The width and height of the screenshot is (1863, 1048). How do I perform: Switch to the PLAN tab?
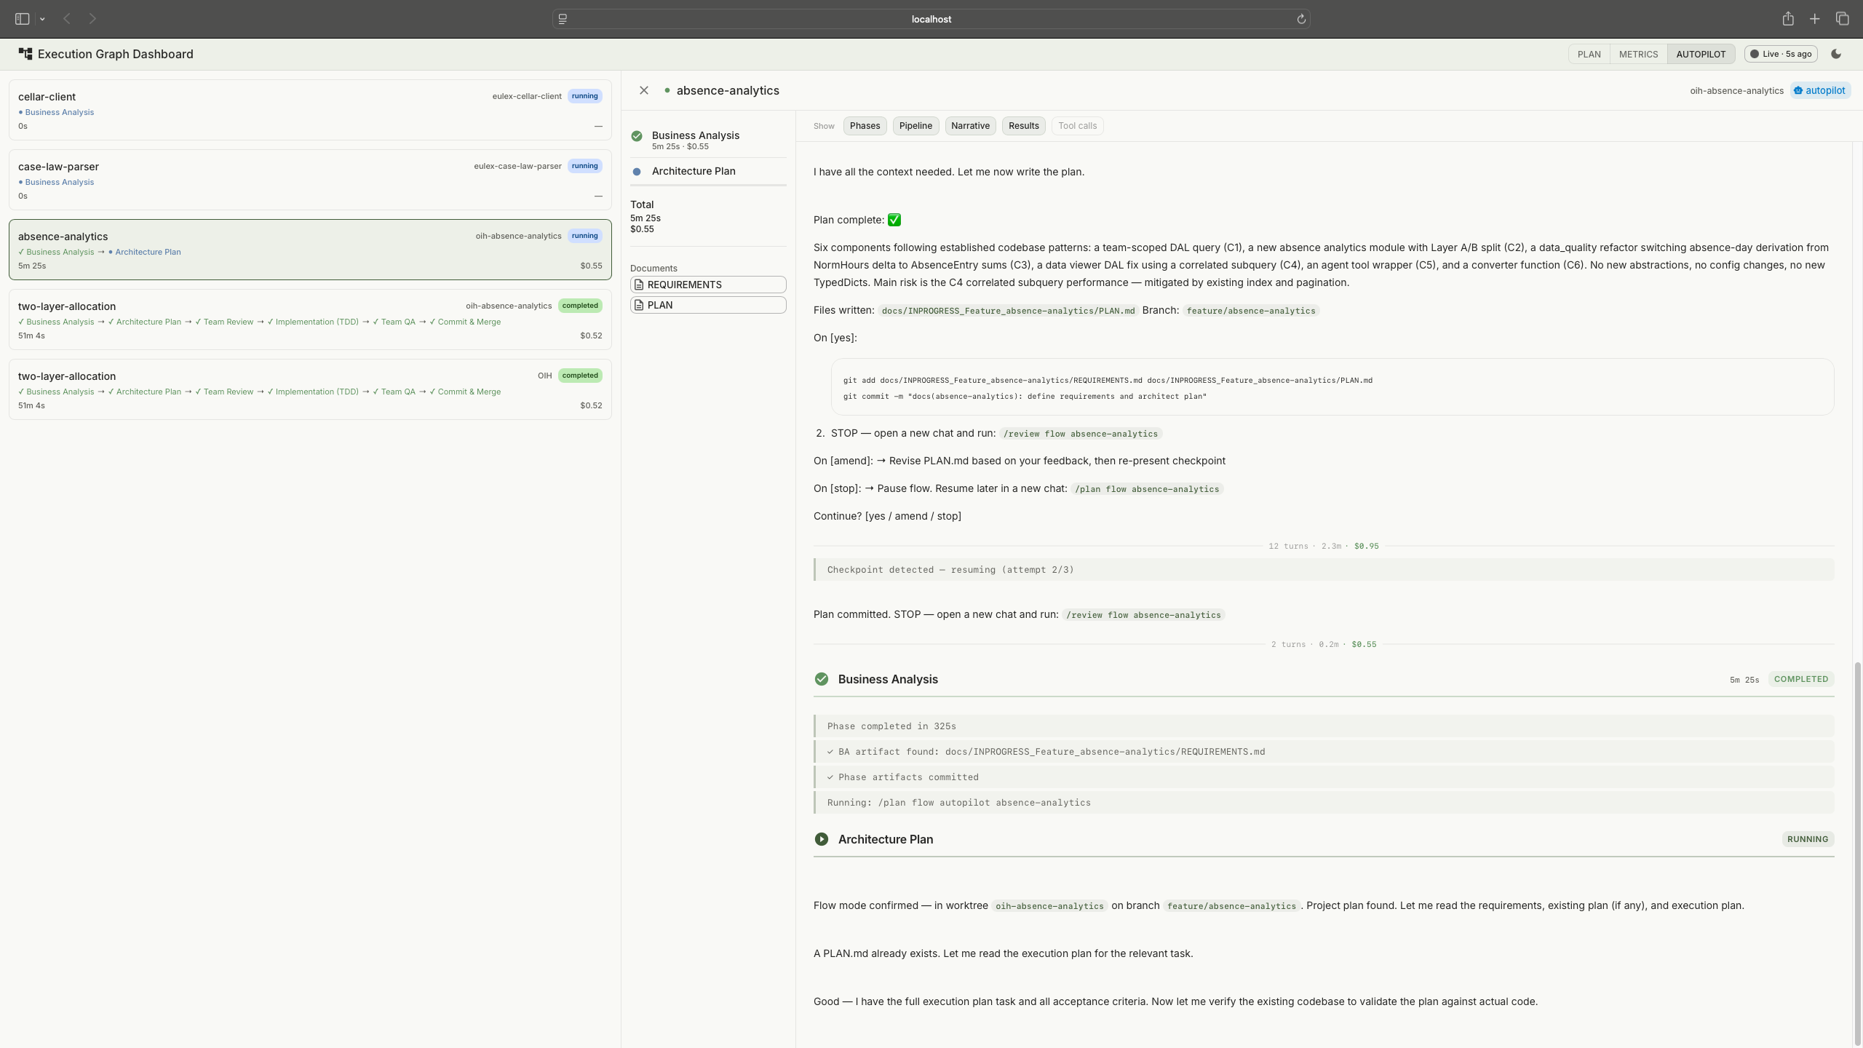click(x=1589, y=53)
